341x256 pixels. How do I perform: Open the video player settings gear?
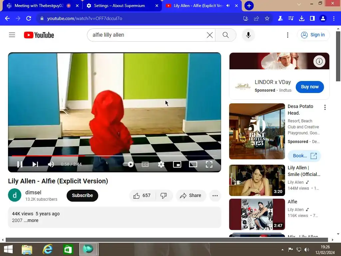click(161, 164)
